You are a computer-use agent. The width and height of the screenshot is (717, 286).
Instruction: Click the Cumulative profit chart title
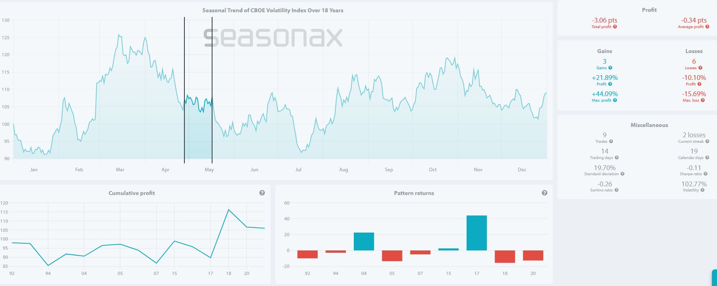coord(132,193)
